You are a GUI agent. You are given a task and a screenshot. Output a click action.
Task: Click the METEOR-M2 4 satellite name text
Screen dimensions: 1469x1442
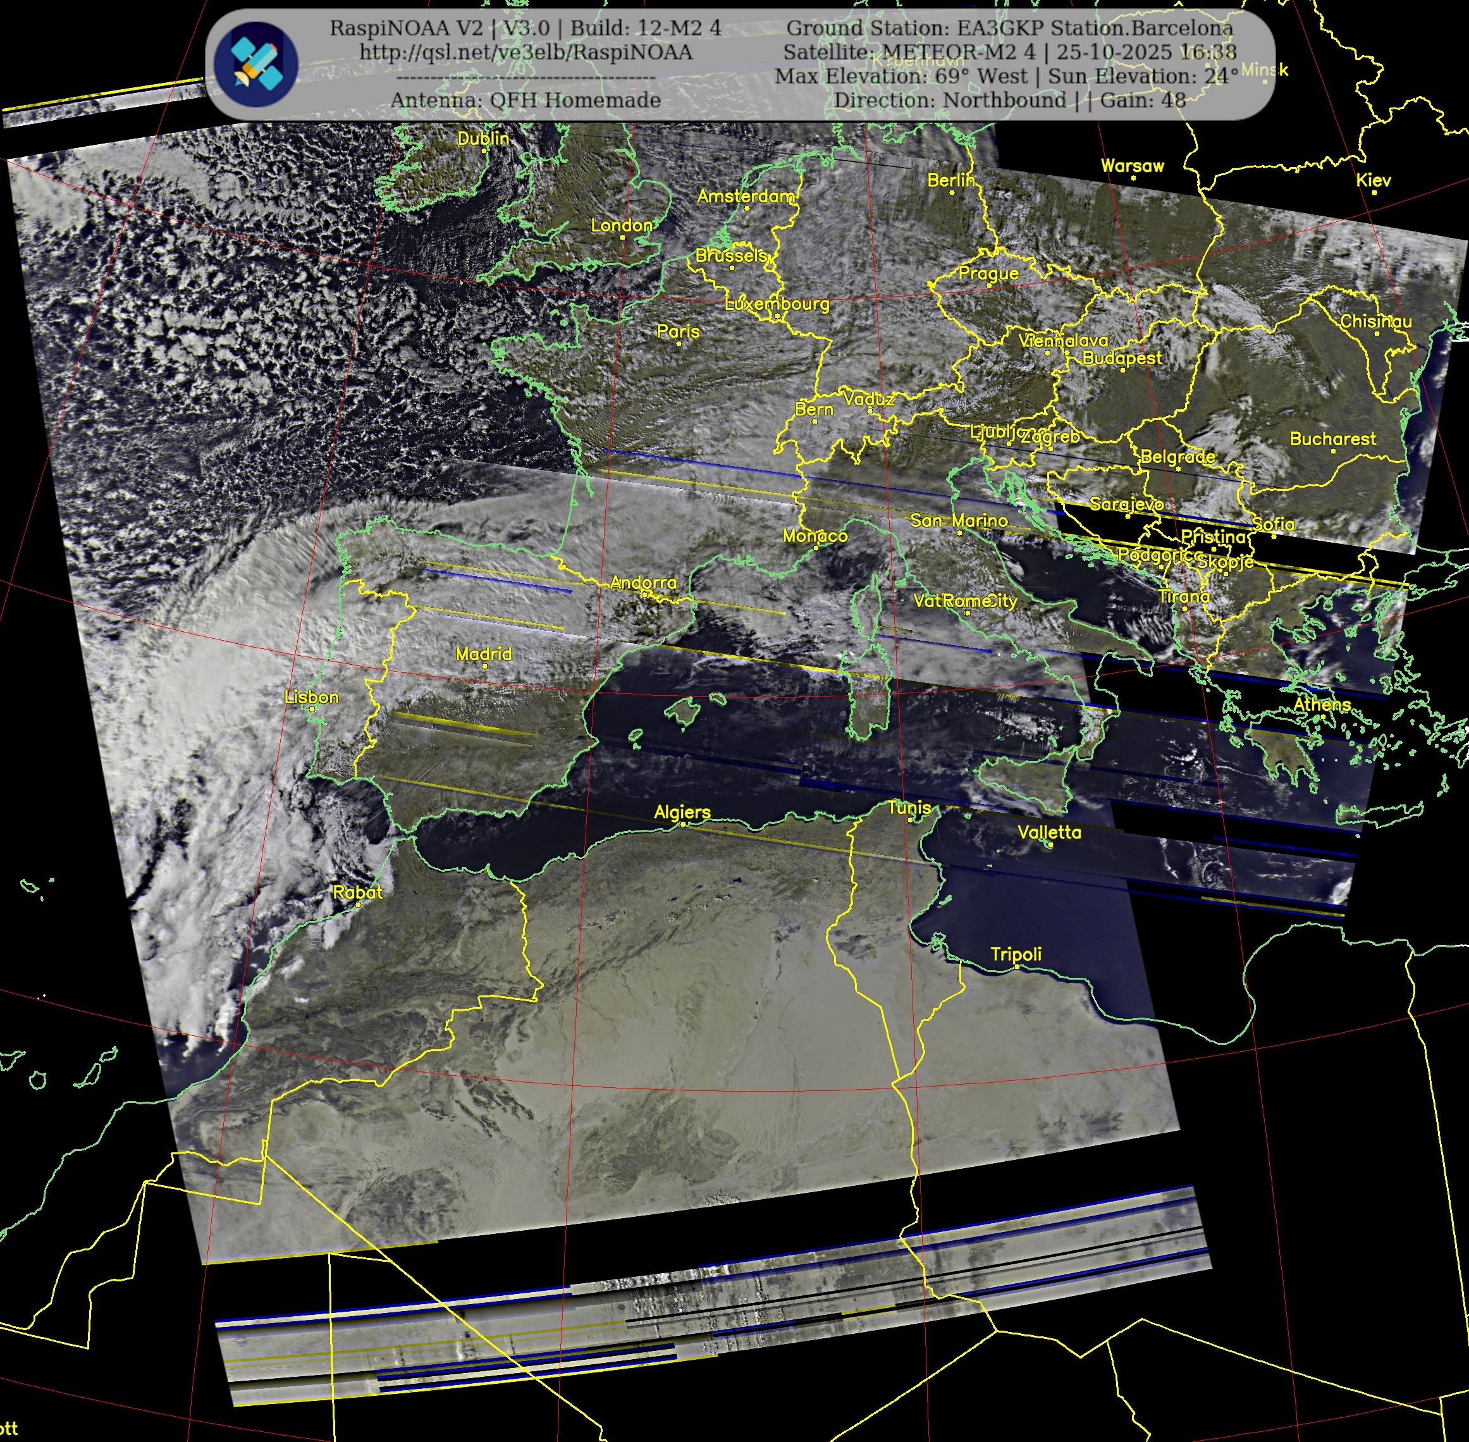(960, 52)
